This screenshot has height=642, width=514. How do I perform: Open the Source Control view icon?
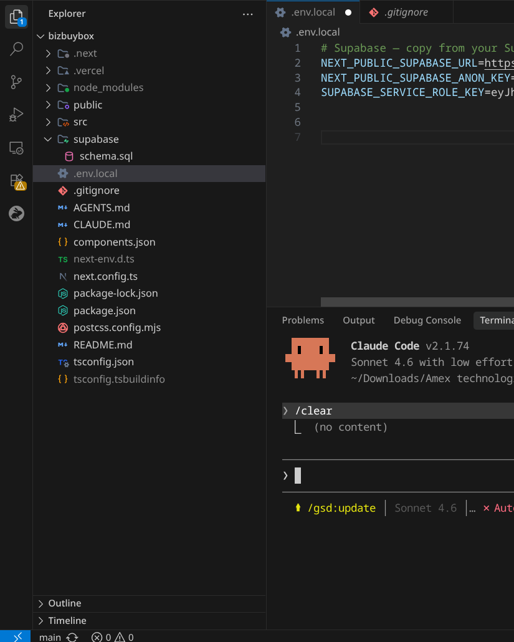16,82
